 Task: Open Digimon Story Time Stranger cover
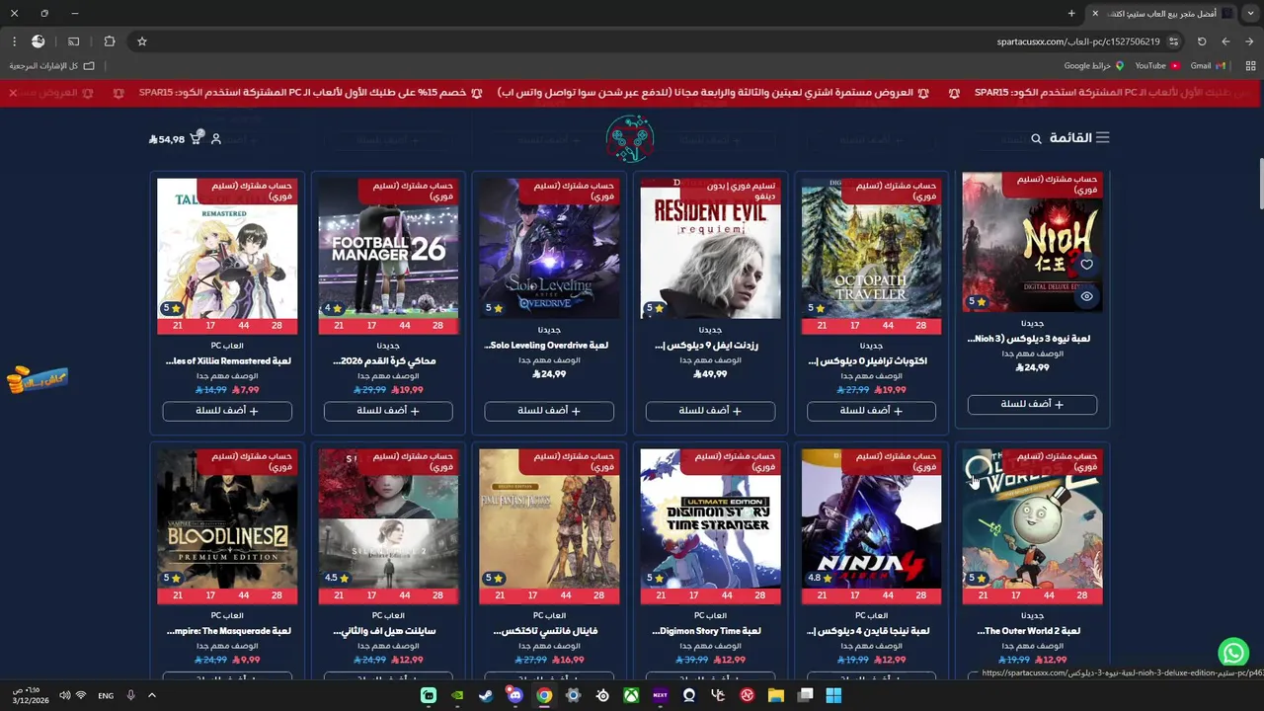pos(710,518)
